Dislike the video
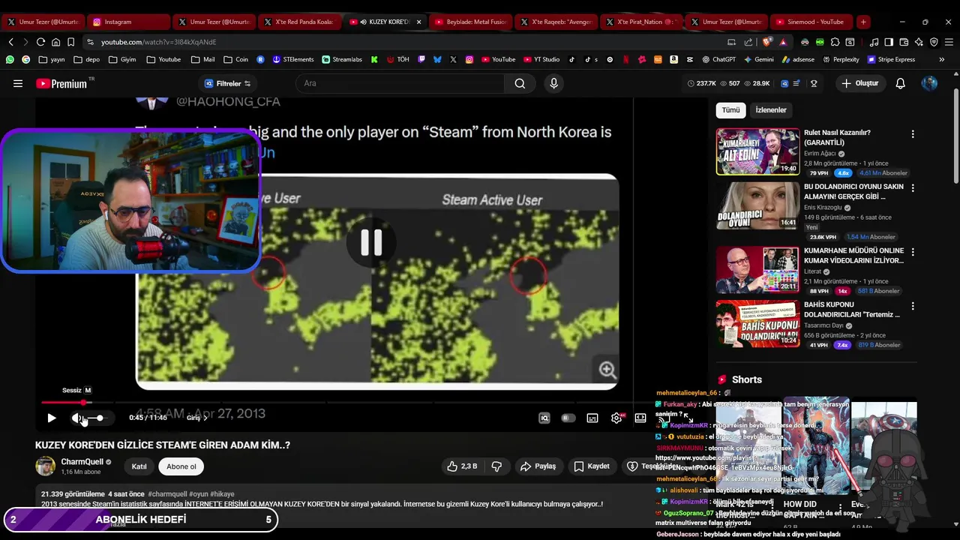 coord(496,466)
